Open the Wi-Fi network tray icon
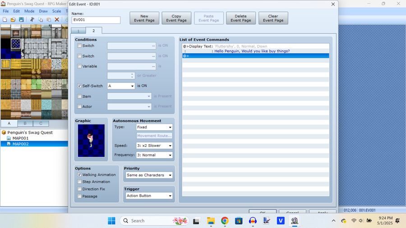Viewport: 406px width, 228px height. 354,221
